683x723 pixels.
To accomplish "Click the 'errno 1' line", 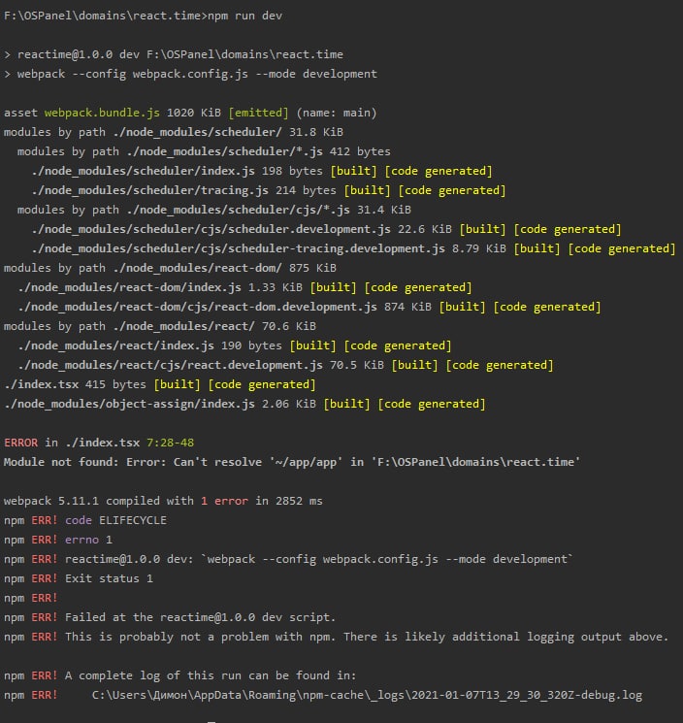I will pos(58,540).
